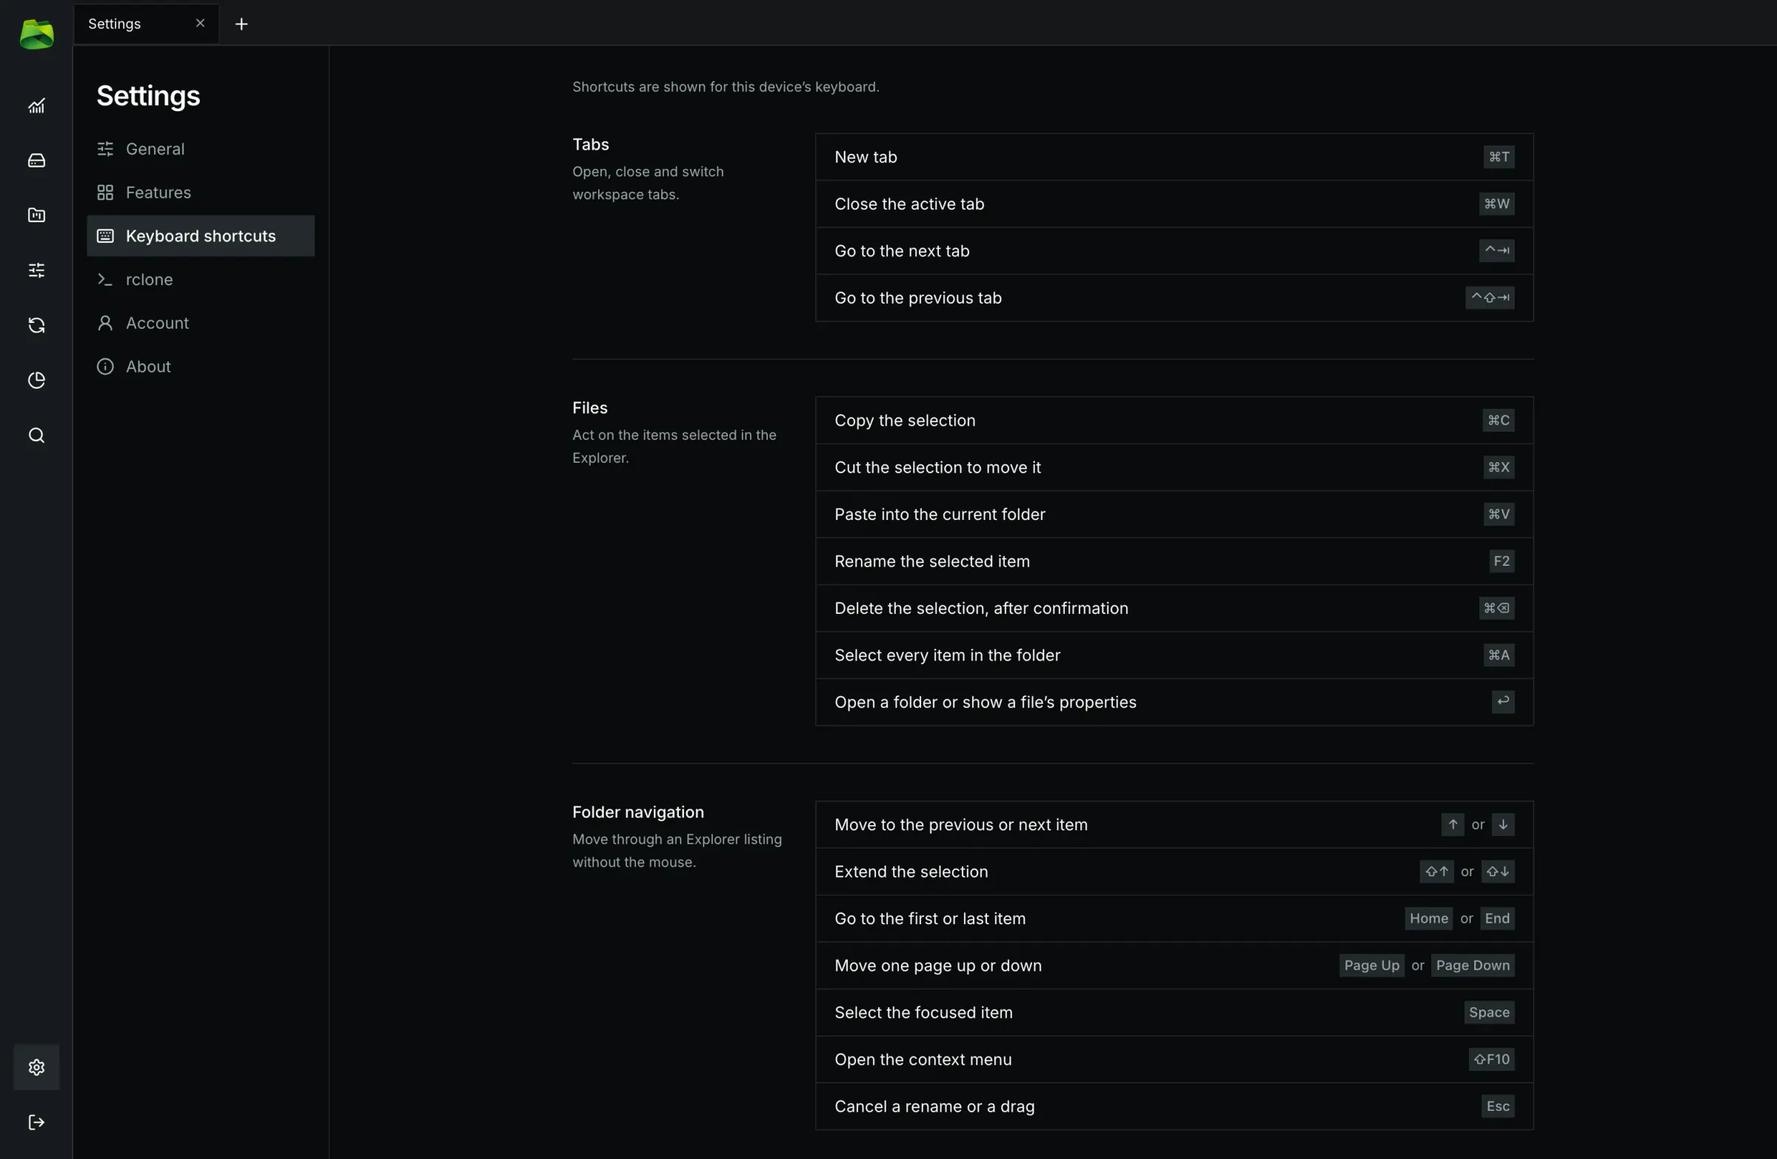Click the control-shift-tab badge for previous tab

point(1490,298)
